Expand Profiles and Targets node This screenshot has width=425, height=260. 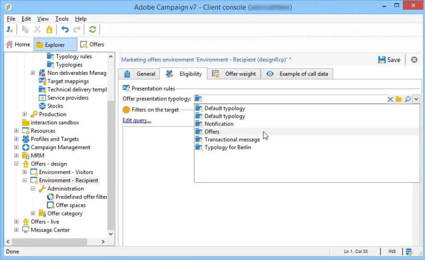pos(16,139)
